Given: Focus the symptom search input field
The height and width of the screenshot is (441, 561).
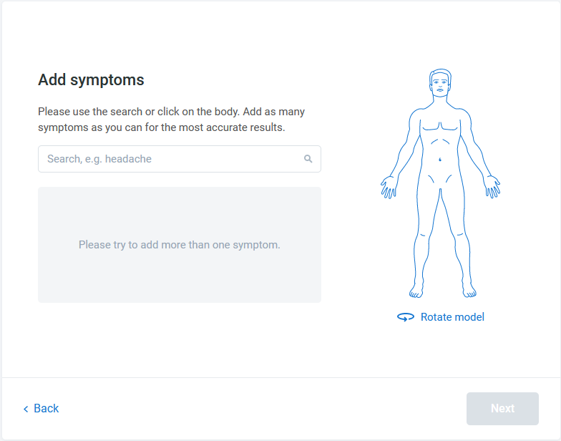Looking at the screenshot, I should pos(172,159).
